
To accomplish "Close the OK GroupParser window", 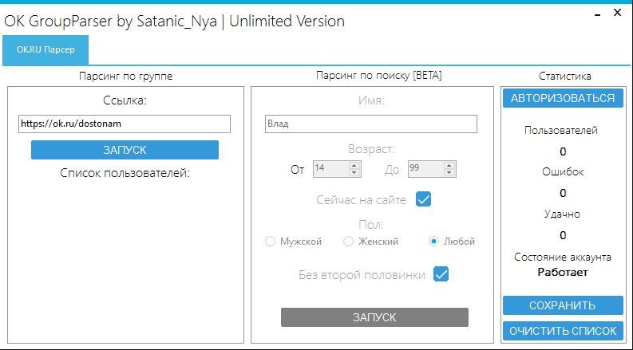I will tap(617, 13).
